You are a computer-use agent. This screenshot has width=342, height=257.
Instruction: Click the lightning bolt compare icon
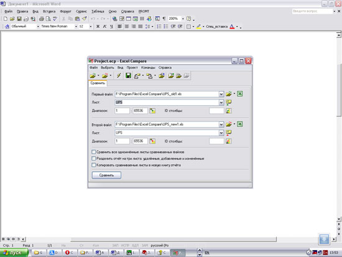tap(119, 75)
